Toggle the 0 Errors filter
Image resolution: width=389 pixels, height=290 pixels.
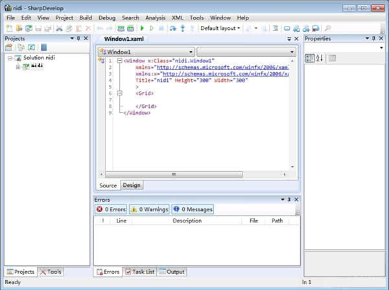point(110,210)
